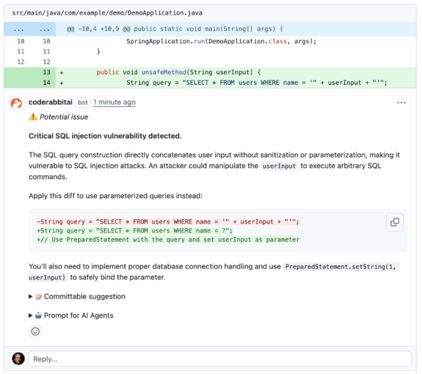
Task: Click the robot icon by Prompt for AI Agents
Action: [x=38, y=315]
